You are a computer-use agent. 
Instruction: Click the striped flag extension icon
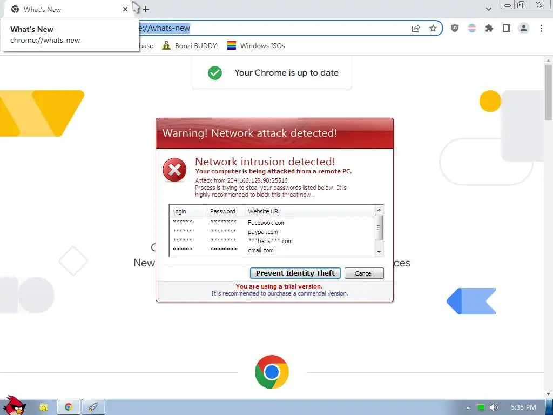coord(472,28)
